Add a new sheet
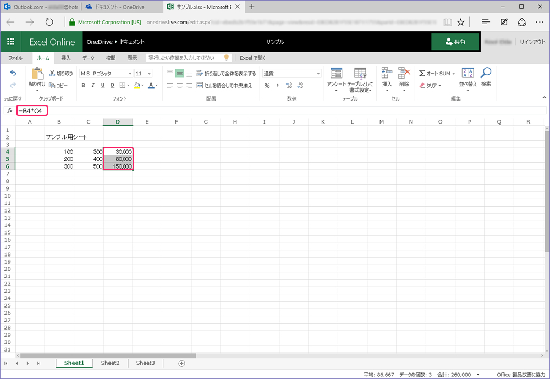 (x=182, y=363)
